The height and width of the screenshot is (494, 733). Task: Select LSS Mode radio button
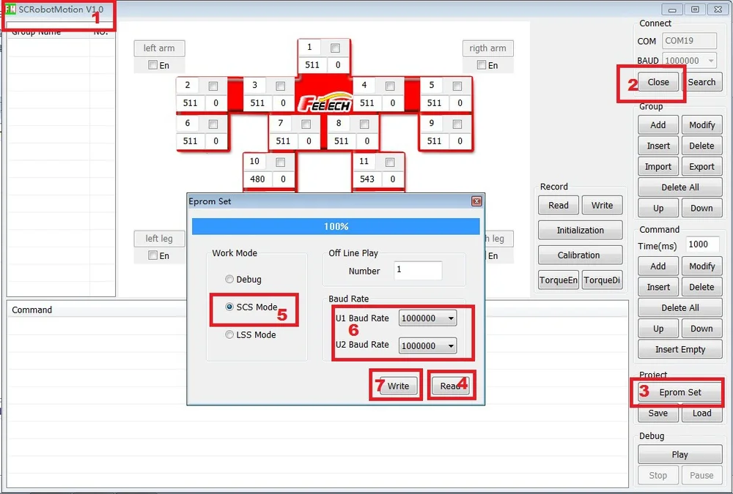[x=229, y=334]
